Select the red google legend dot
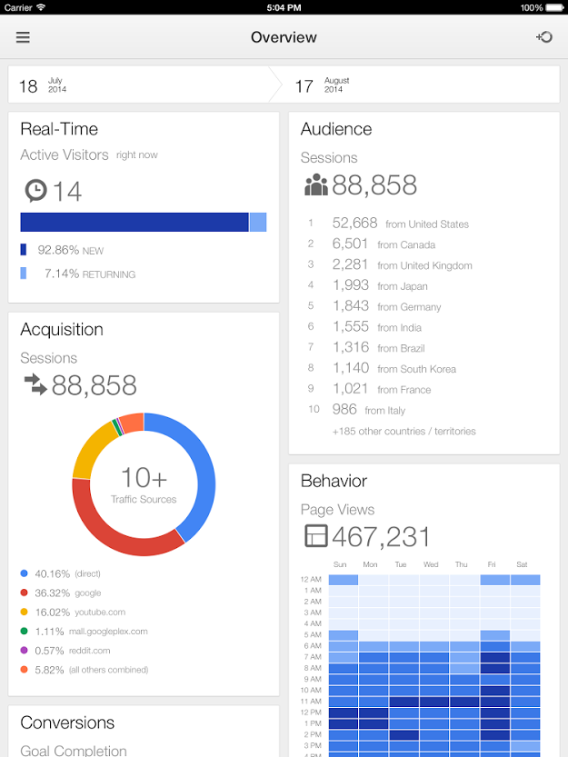Screen dimensions: 568x757 25,593
